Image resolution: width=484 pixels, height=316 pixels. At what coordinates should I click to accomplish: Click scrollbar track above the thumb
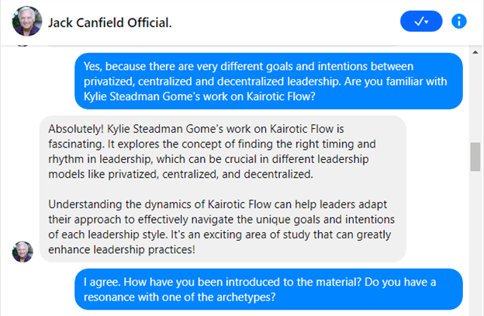tap(475, 93)
